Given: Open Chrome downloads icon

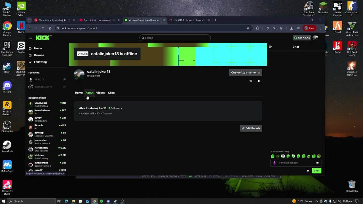Looking at the screenshot, I should tap(291, 28).
